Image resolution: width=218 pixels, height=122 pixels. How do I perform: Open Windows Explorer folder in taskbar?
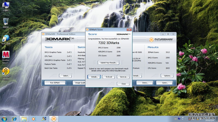[24, 119]
